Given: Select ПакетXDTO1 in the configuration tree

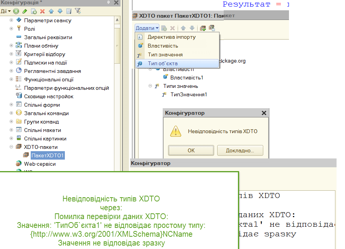Looking at the screenshot, I should 48,155.
